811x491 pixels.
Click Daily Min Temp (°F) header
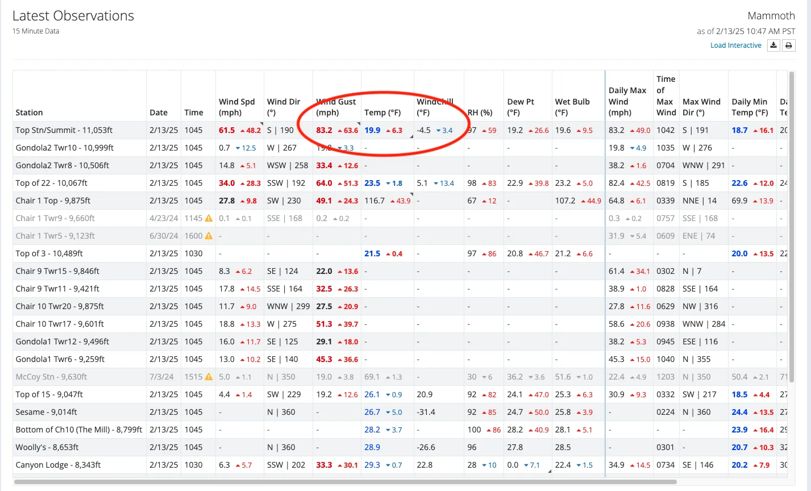click(x=750, y=107)
